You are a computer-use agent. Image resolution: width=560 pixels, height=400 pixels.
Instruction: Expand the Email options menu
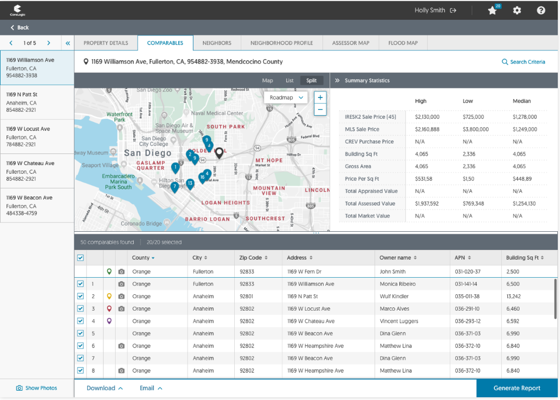(x=151, y=388)
